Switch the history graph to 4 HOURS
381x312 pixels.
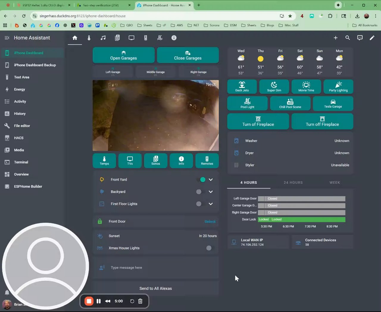pos(249,182)
